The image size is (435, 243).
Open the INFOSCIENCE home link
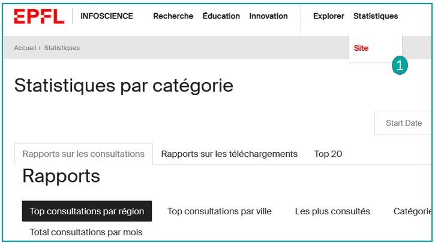pyautogui.click(x=107, y=16)
